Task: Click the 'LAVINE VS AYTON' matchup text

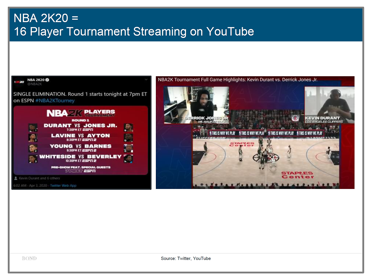Action: tap(80, 136)
